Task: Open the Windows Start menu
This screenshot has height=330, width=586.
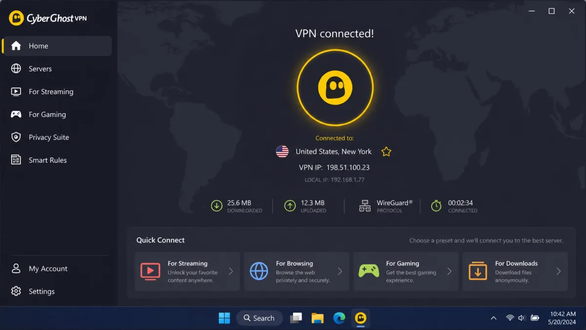Action: tap(224, 318)
